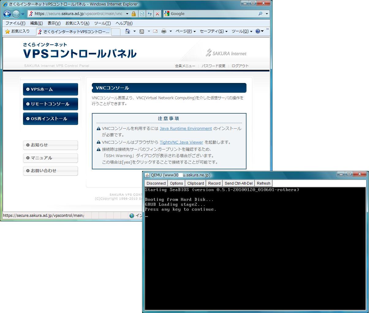Click the Refresh page icon in address bar

pyautogui.click(x=150, y=14)
